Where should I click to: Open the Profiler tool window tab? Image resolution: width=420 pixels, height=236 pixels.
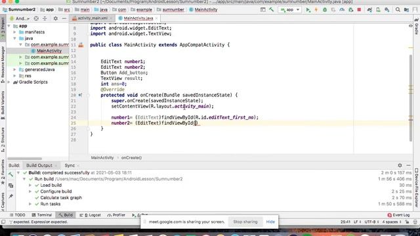(116, 215)
